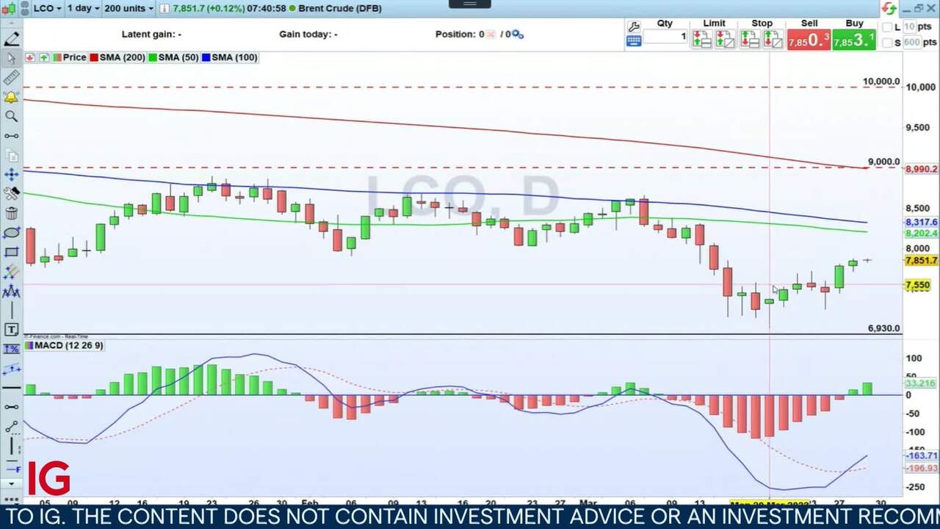Click the Qty input field

pos(665,37)
